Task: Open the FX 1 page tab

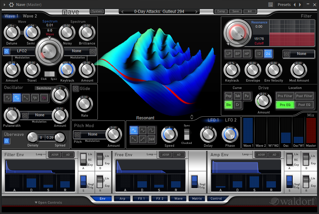Action: coord(141,199)
